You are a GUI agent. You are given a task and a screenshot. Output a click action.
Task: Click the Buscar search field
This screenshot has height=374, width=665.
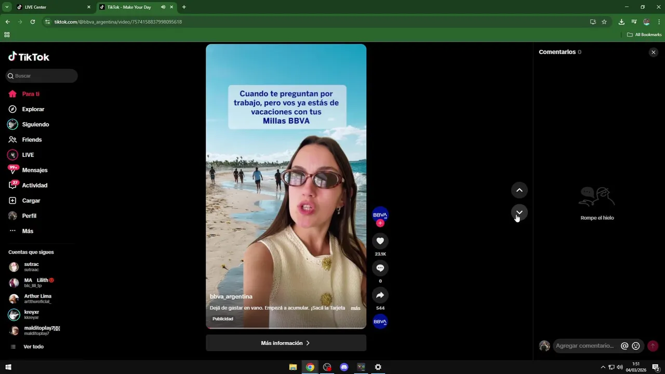[x=42, y=76]
